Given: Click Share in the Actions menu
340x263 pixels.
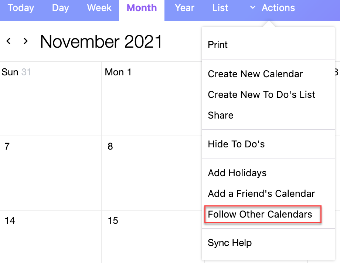Looking at the screenshot, I should click(221, 115).
